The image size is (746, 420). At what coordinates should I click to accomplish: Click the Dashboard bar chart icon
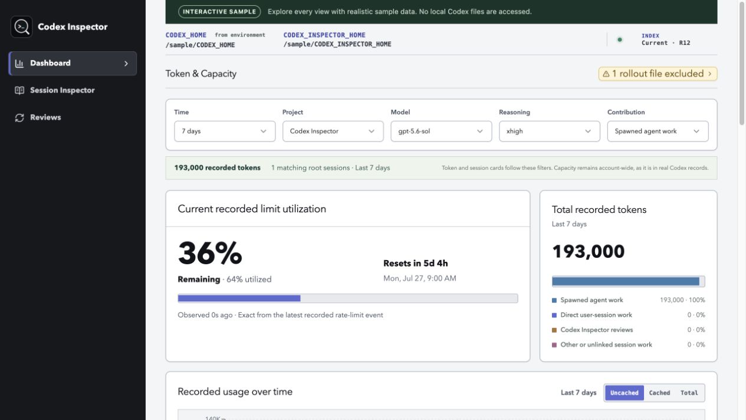click(19, 63)
